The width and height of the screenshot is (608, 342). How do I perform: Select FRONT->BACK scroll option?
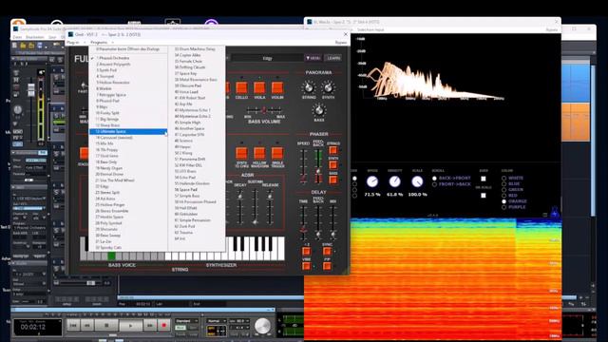[x=435, y=184]
